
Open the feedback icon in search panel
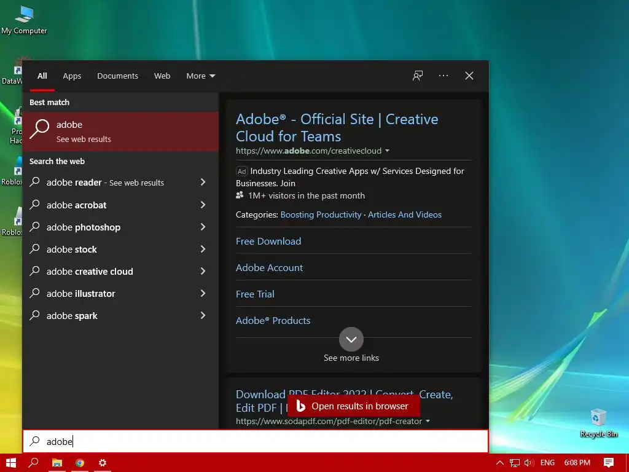[x=418, y=76]
